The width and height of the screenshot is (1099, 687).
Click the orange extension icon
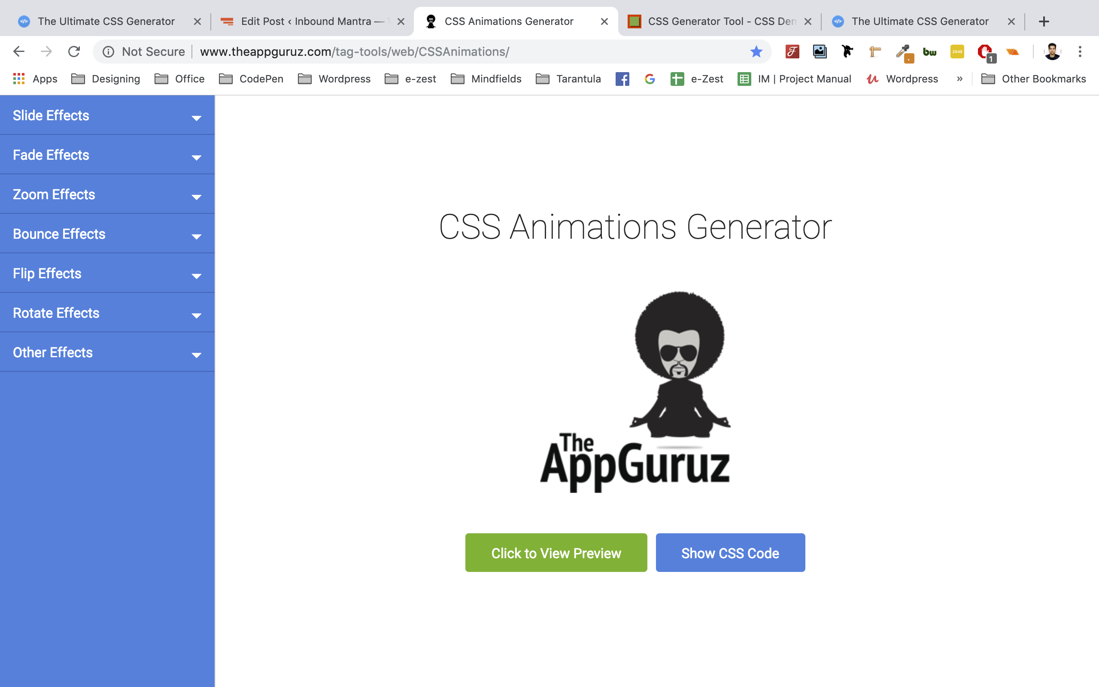(1013, 52)
